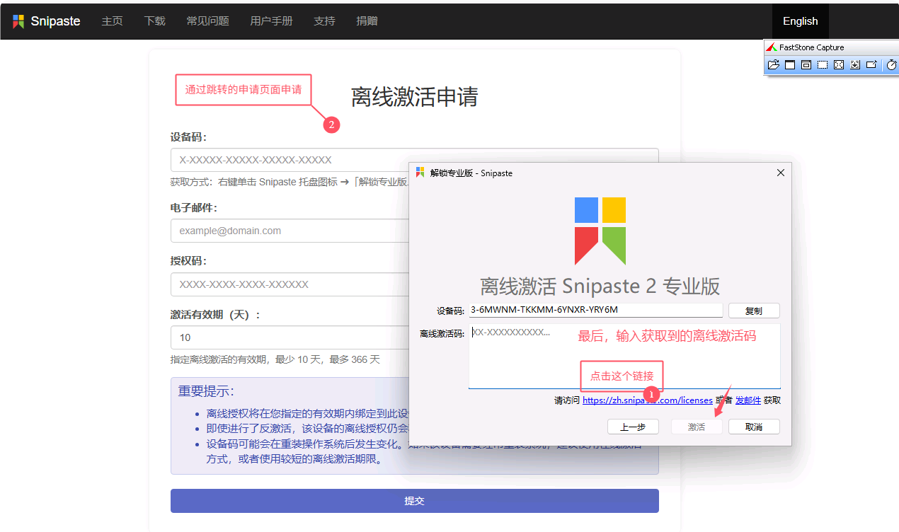Select the capture rectangular region tool
Screen dimensions: 899x532
coord(823,65)
